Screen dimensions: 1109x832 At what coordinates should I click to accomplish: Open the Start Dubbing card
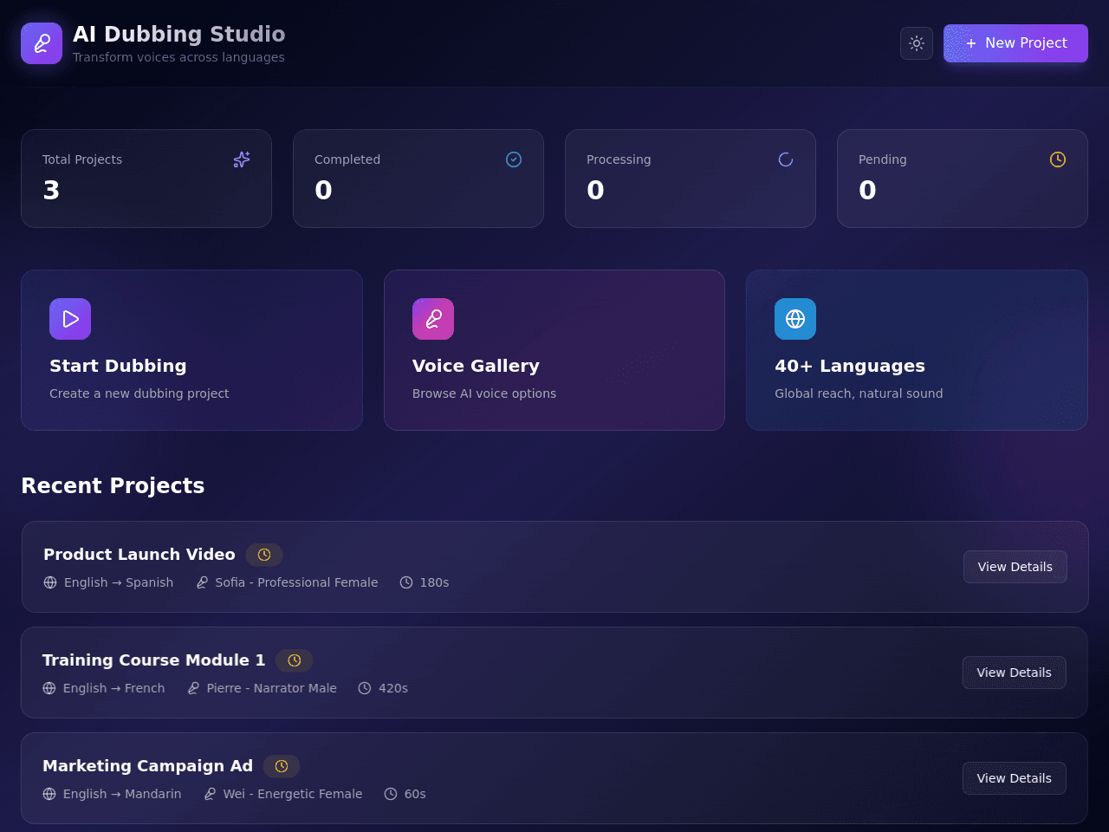tap(191, 350)
